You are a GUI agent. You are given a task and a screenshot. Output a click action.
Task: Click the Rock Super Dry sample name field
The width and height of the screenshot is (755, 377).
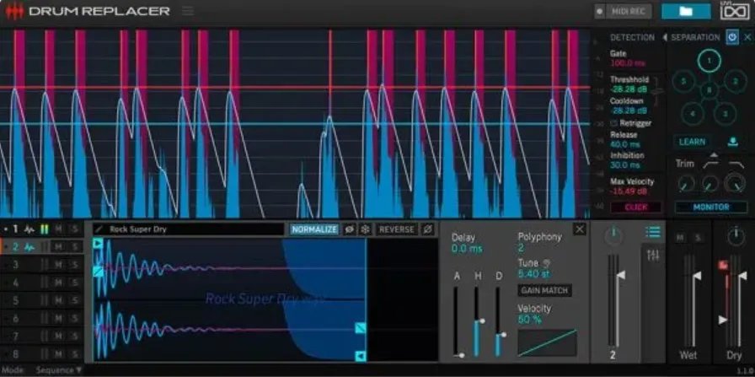[188, 229]
